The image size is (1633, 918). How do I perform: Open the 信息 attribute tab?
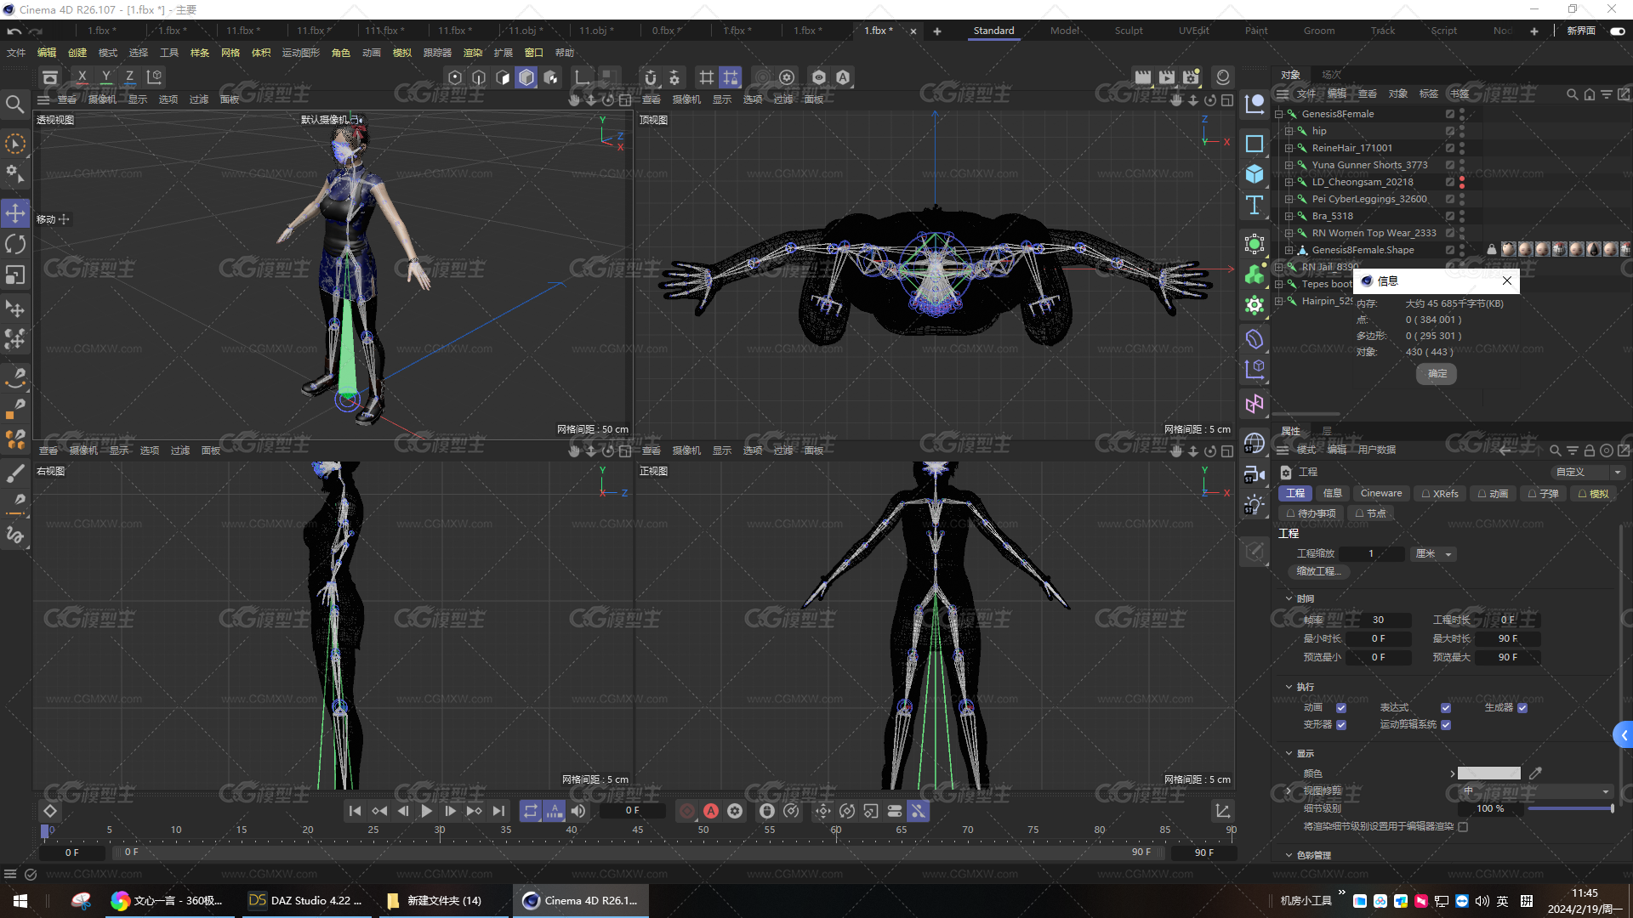click(x=1332, y=493)
